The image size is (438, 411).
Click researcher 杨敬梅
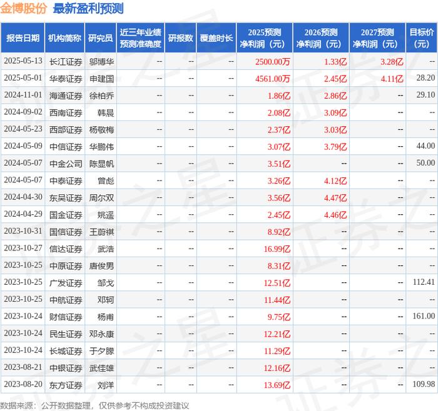[101, 130]
